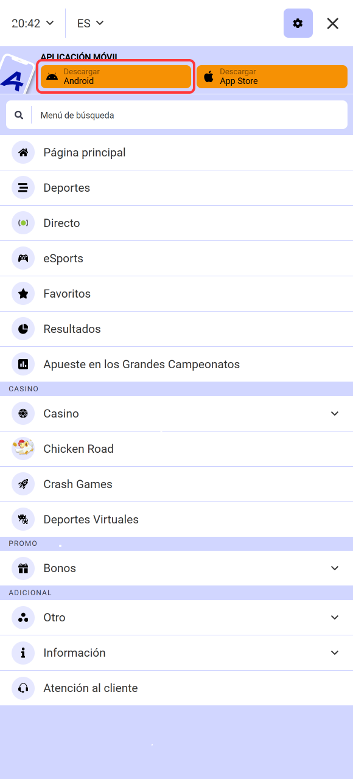Click the Descargar App Store button

click(272, 76)
